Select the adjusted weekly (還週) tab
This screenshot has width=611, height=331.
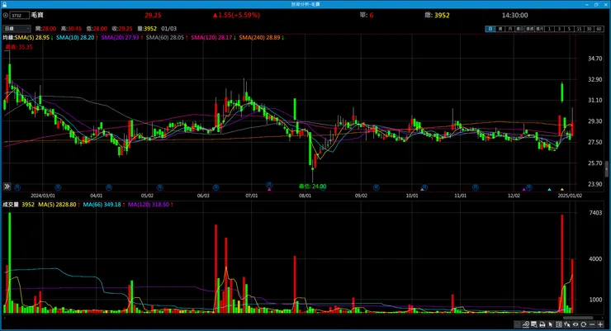coord(529,29)
